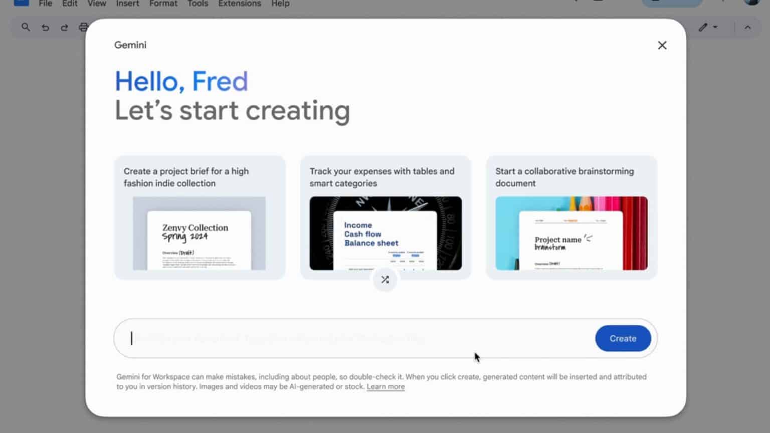Shuffle the Gemini suggestion cards
The width and height of the screenshot is (770, 433).
[385, 280]
